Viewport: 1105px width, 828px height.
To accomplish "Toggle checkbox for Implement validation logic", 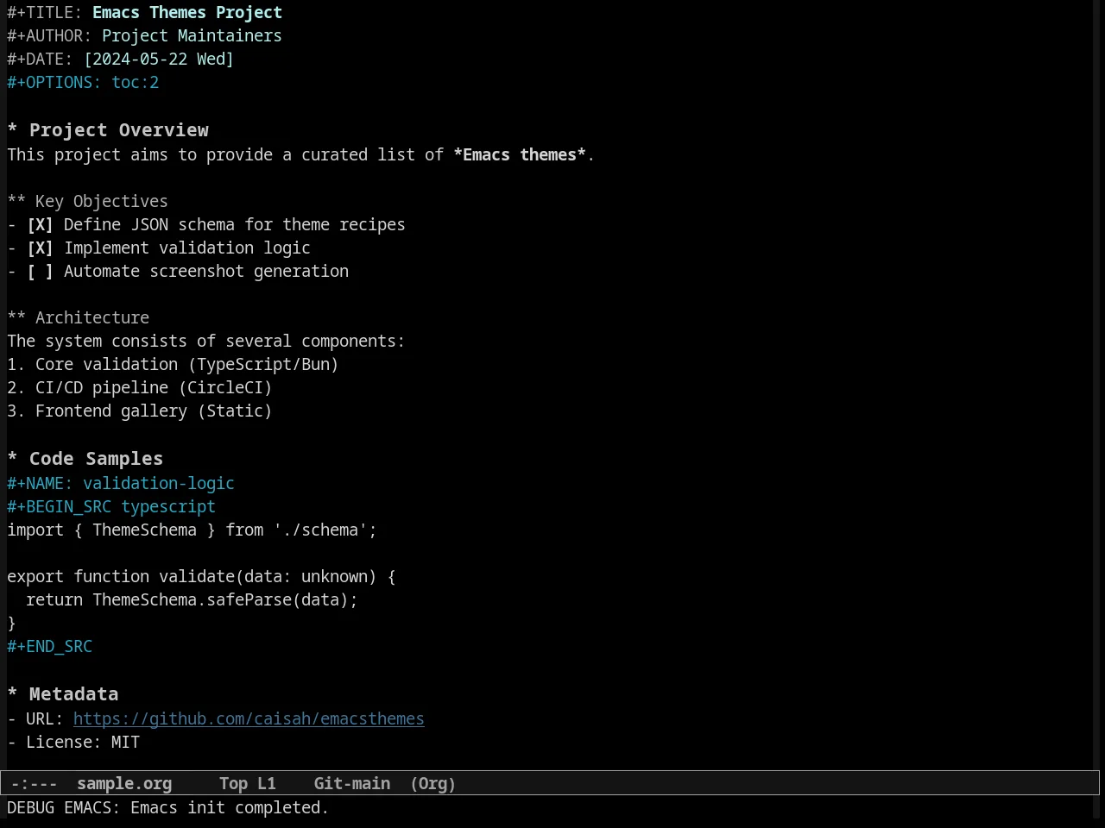I will pos(40,248).
